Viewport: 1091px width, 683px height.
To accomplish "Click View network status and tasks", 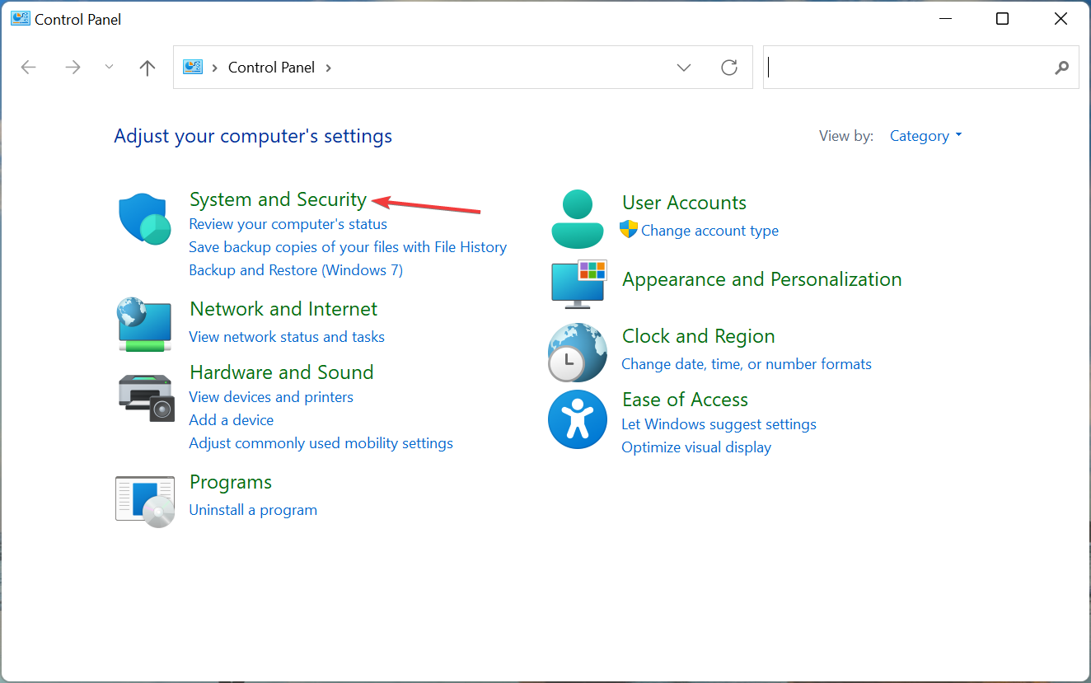I will (287, 336).
